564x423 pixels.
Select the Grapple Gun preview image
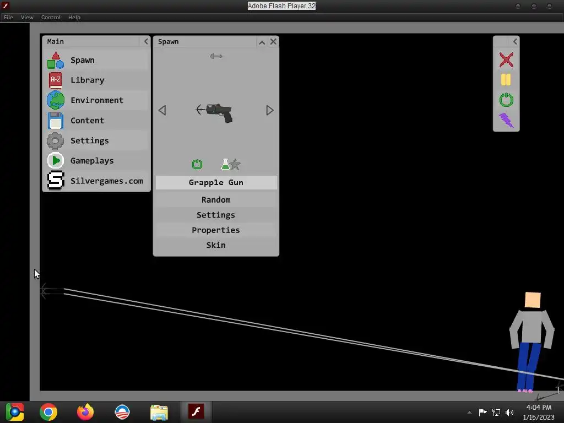click(x=215, y=112)
